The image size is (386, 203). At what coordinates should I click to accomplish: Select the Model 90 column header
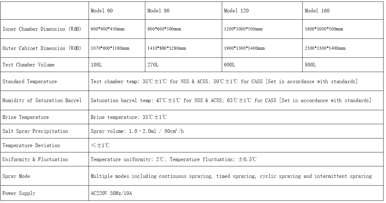[x=183, y=11]
